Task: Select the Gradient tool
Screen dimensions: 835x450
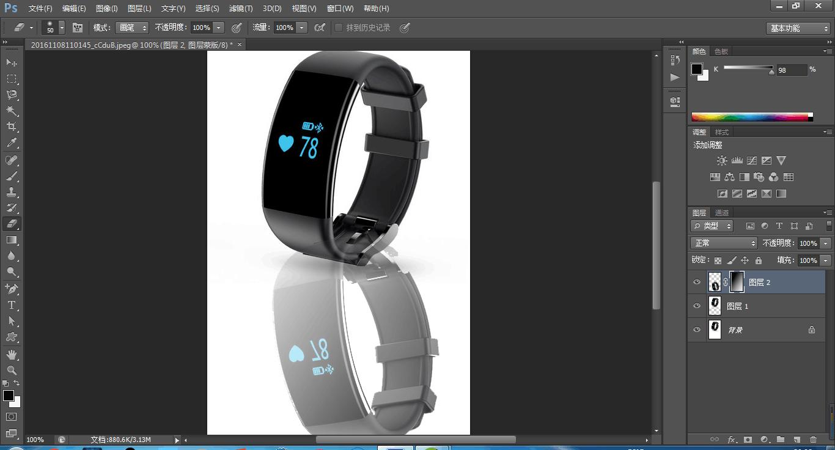Action: click(x=12, y=240)
